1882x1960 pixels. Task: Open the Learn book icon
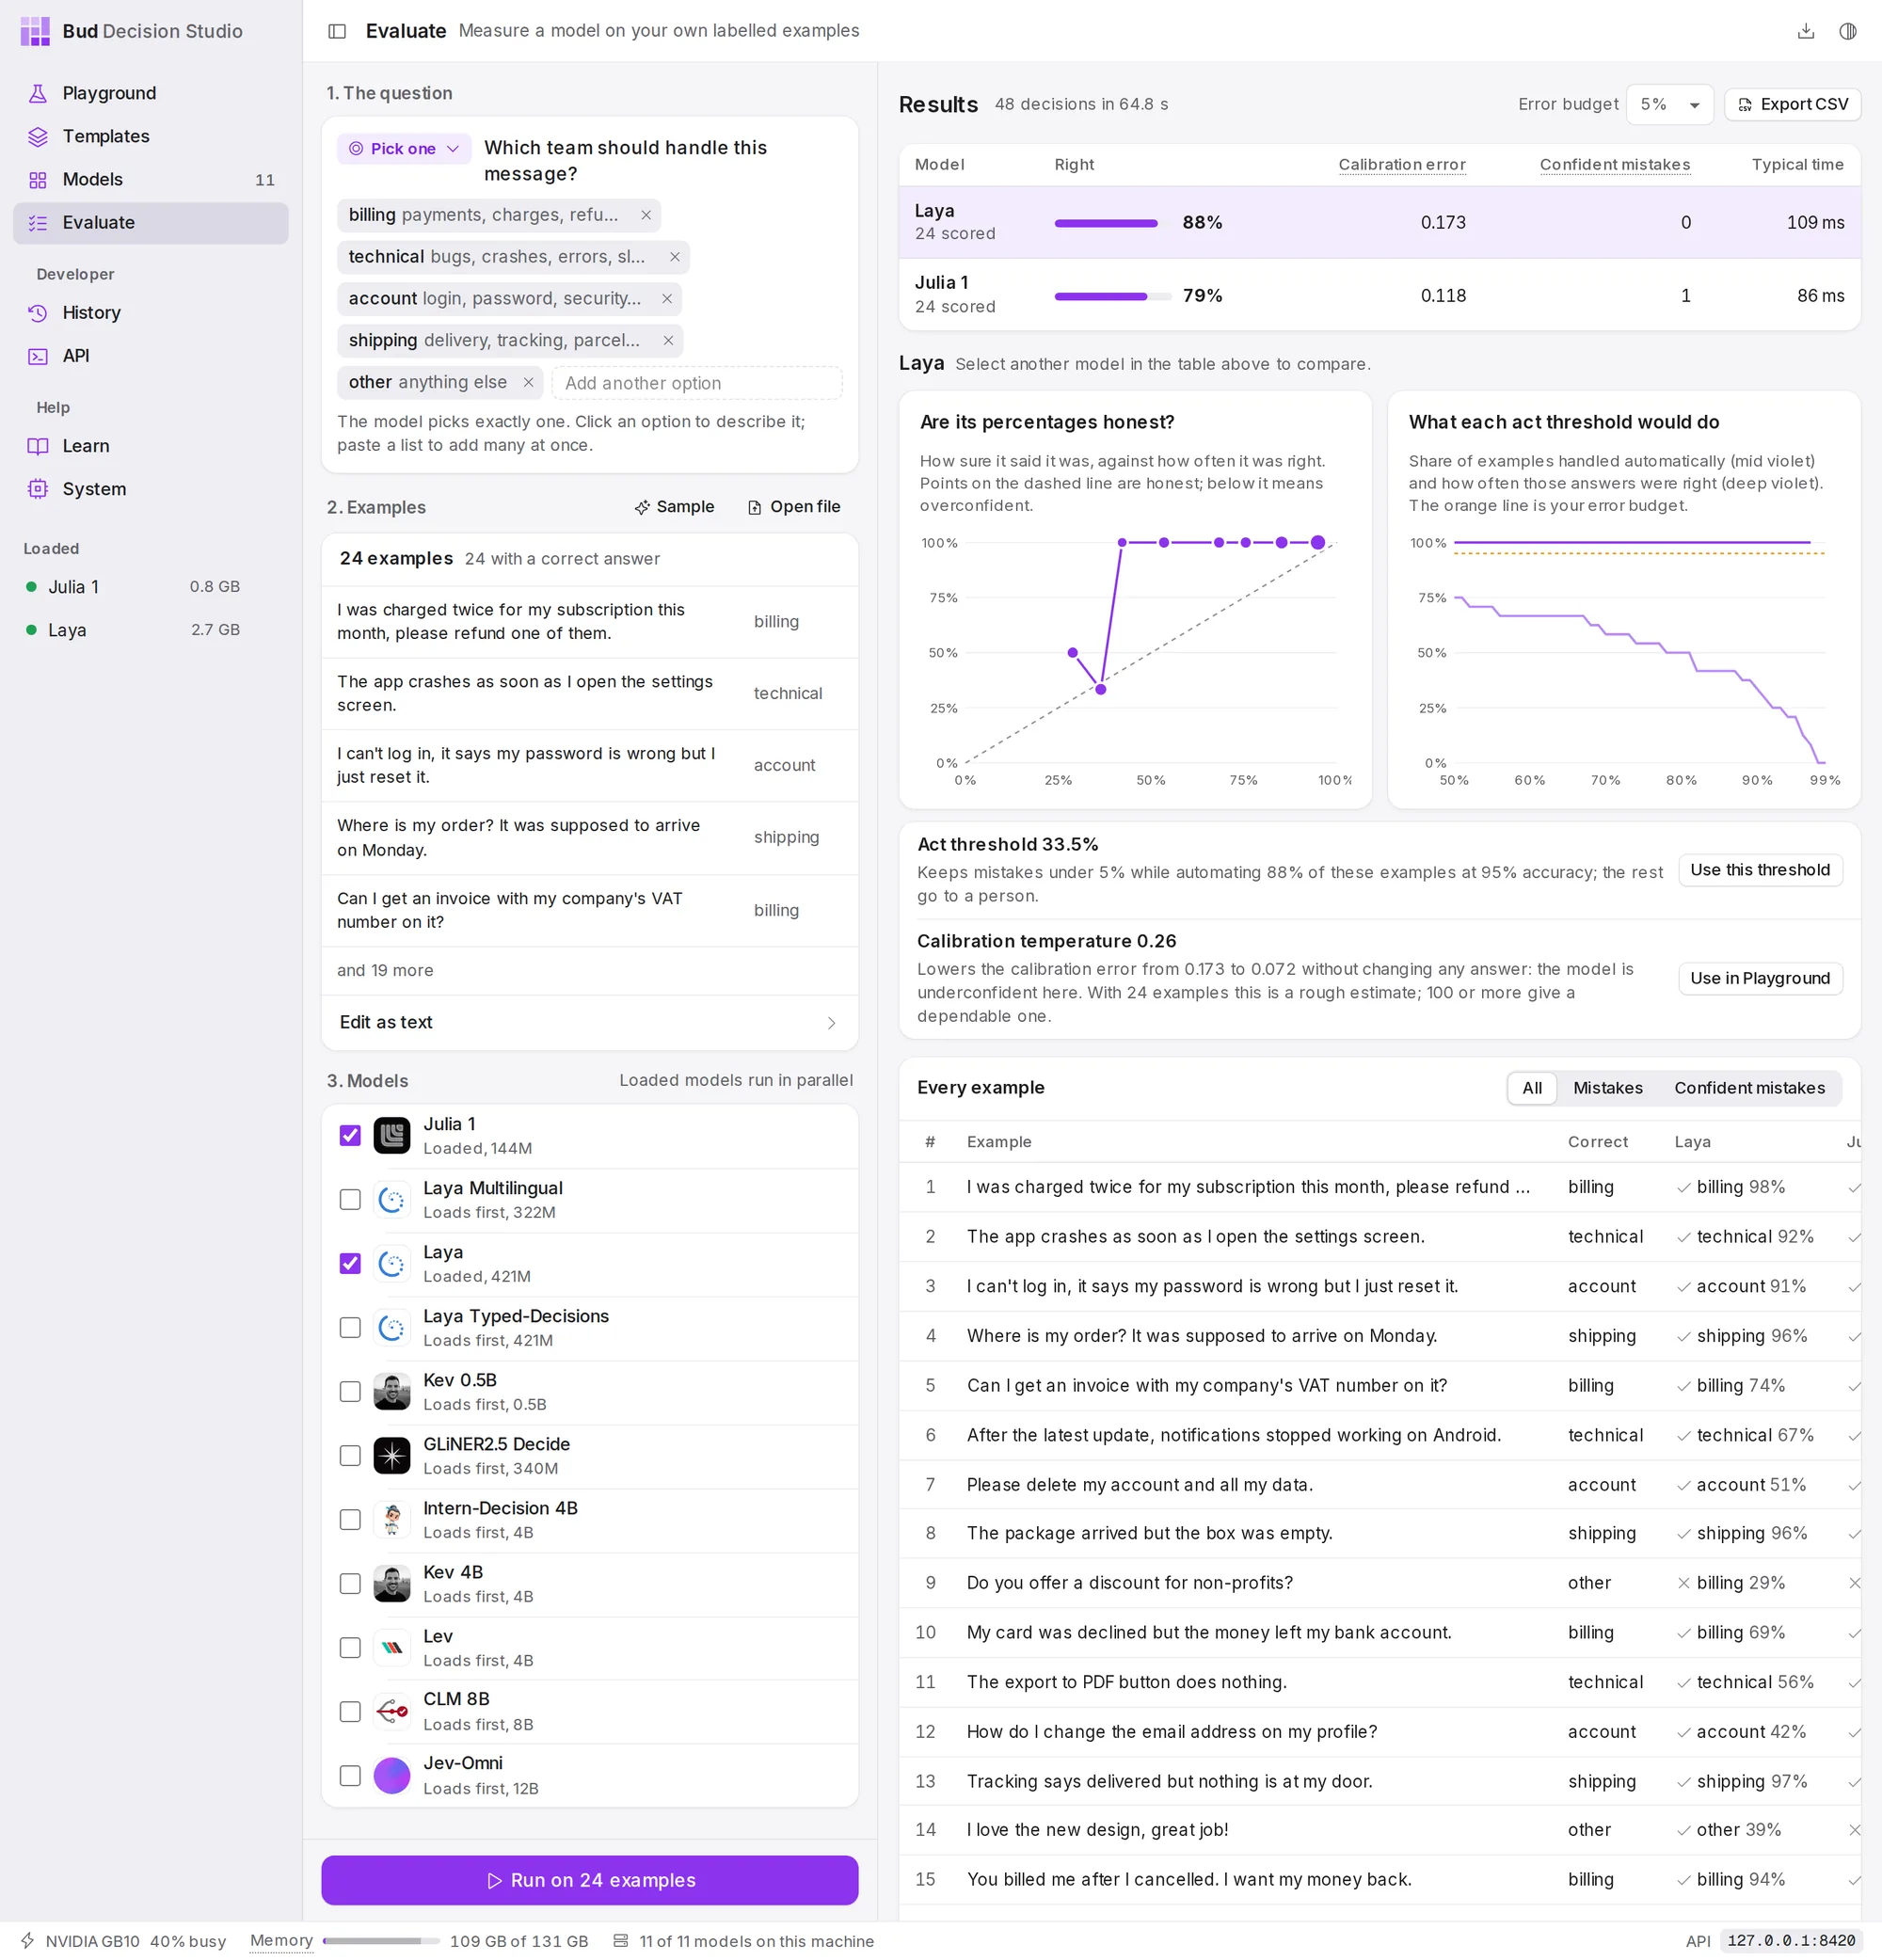pos(38,446)
